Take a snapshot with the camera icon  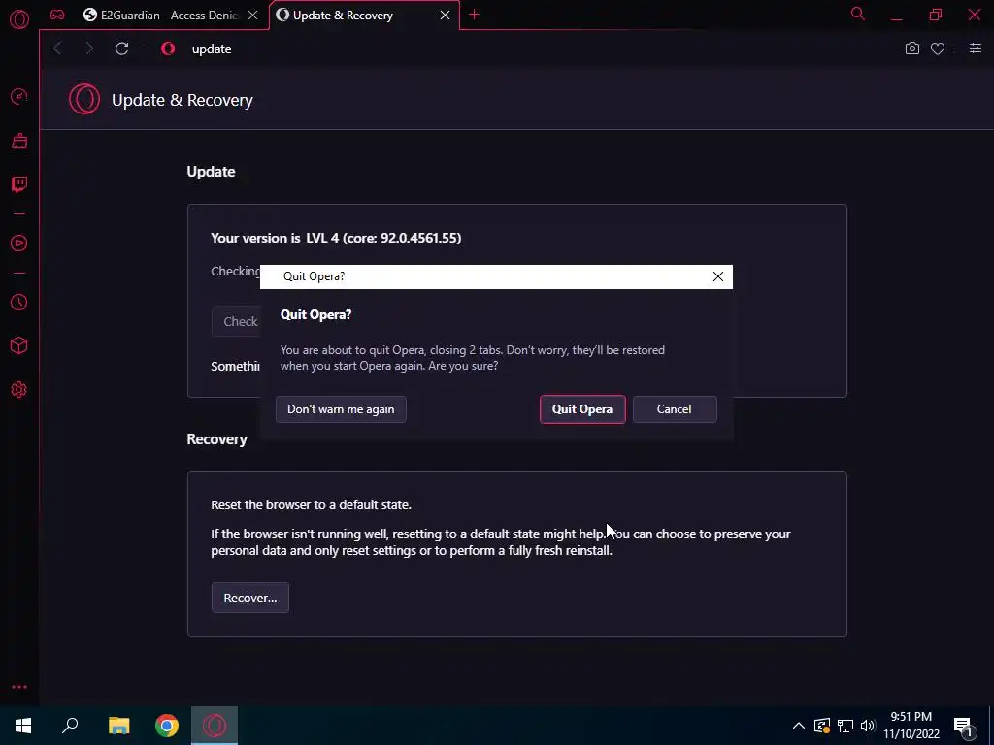click(x=912, y=49)
